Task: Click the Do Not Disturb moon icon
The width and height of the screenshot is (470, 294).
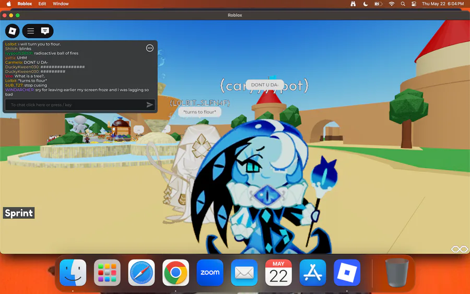Action: [366, 4]
